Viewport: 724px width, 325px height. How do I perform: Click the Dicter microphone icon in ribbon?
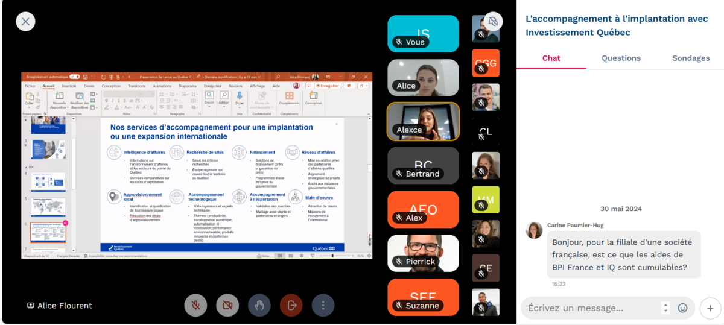[240, 96]
